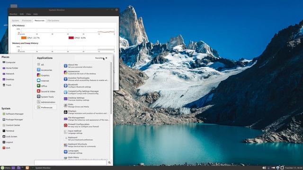
Task: Open Languages settings entry
Action: pos(86,152)
